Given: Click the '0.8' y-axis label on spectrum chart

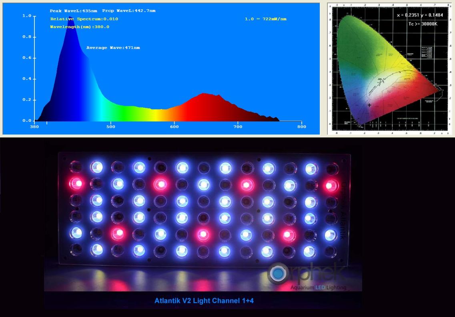Looking at the screenshot, I should click(27, 37).
